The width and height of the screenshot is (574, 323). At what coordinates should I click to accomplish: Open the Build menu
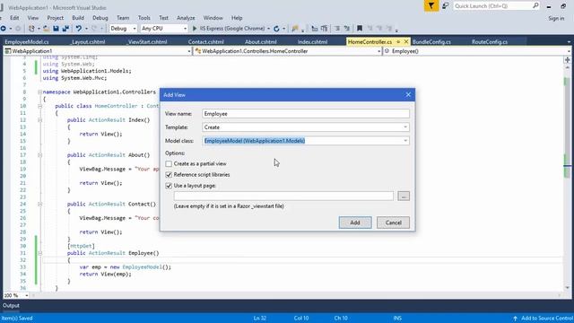pos(78,18)
